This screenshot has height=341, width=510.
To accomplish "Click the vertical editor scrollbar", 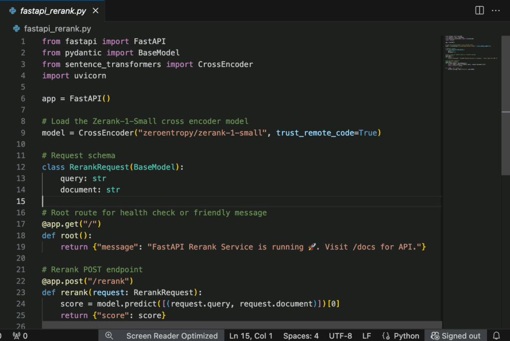I will [506, 105].
